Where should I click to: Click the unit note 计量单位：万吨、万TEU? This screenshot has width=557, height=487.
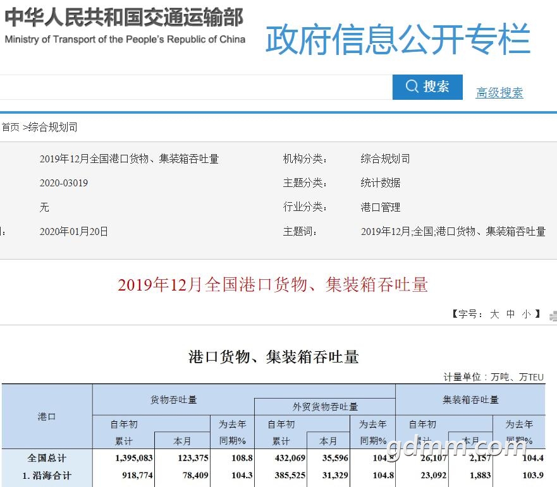tap(493, 377)
